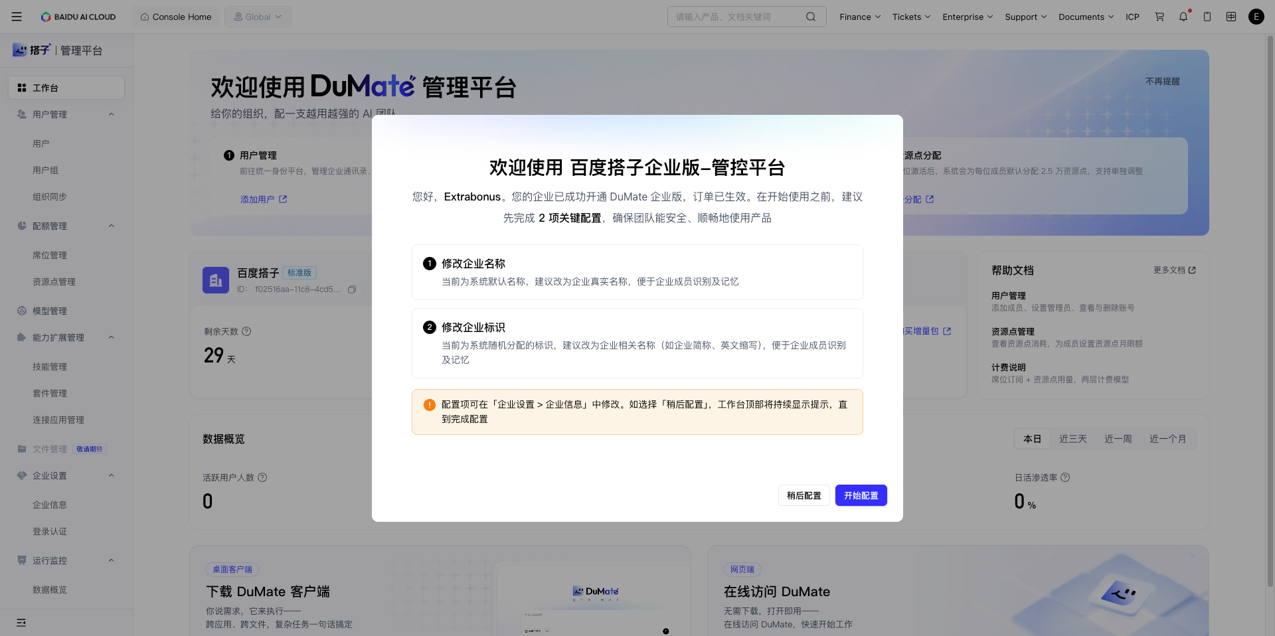The height and width of the screenshot is (636, 1275).
Task: Click the 搭子 管理平台 logo
Action: point(57,50)
